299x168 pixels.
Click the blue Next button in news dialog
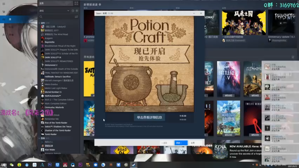181,143
